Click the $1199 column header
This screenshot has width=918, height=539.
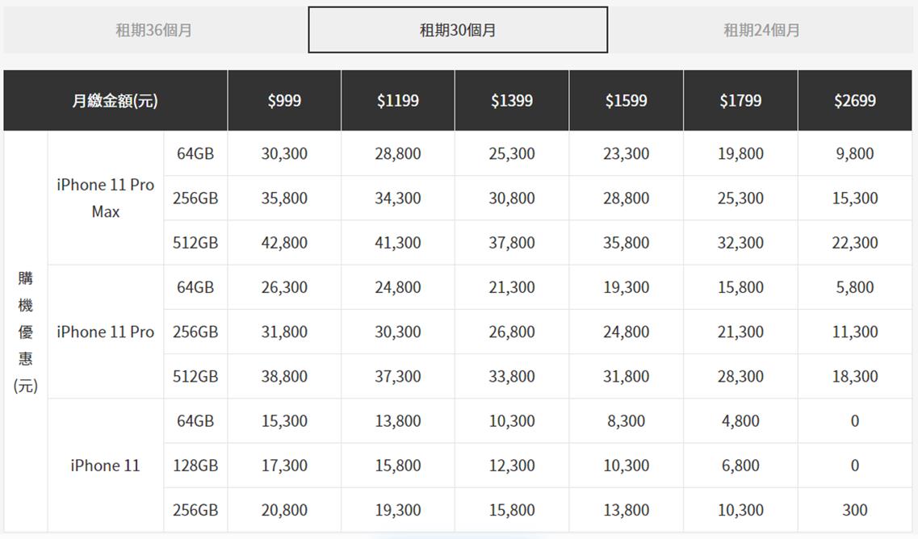coord(398,101)
